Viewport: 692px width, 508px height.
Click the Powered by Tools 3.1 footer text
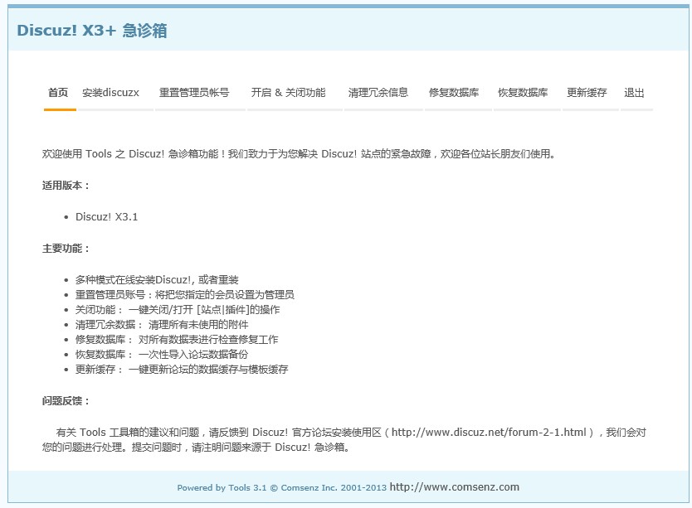pos(281,488)
